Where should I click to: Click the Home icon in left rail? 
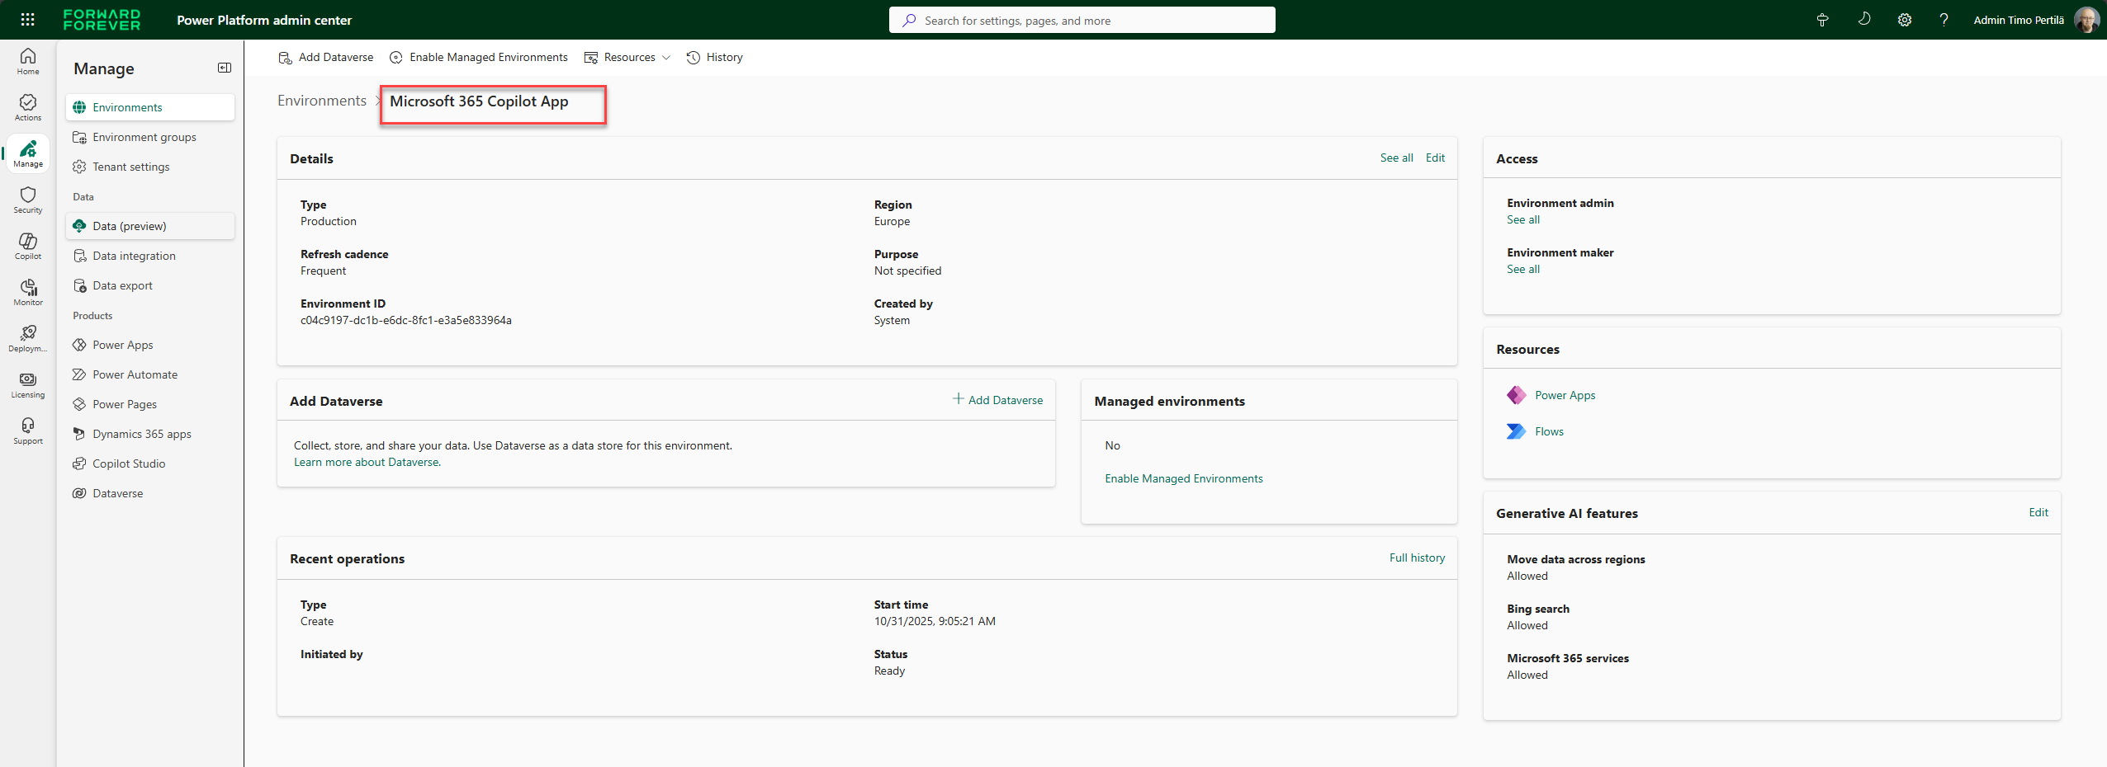tap(28, 61)
